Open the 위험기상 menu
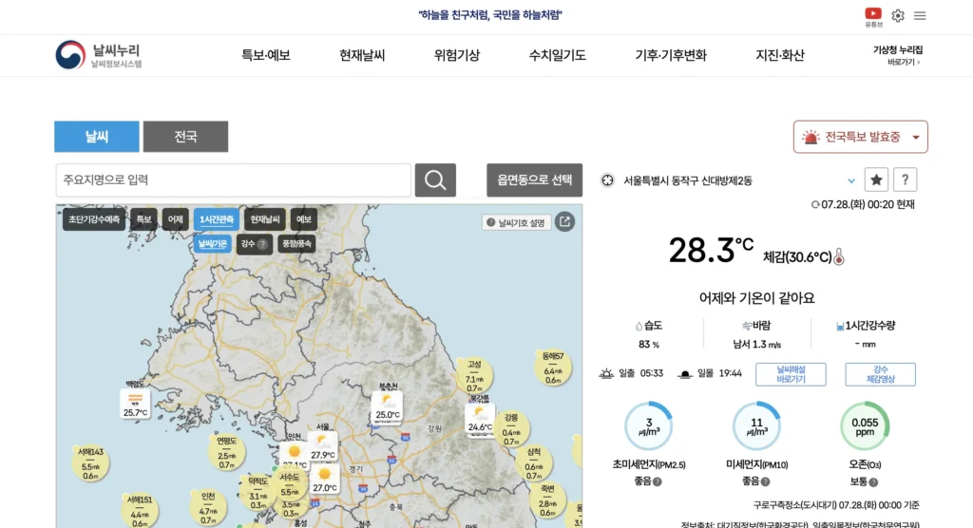The width and height of the screenshot is (973, 528). click(x=457, y=55)
